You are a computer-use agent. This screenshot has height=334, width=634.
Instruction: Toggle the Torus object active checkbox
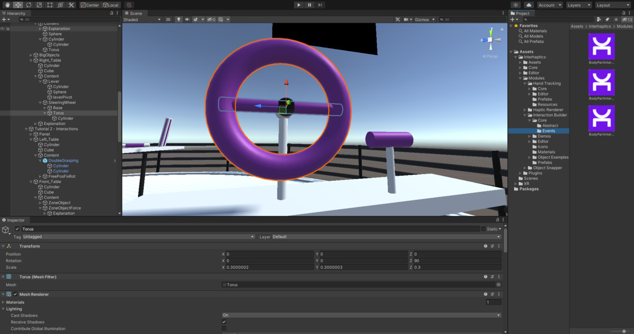click(17, 229)
